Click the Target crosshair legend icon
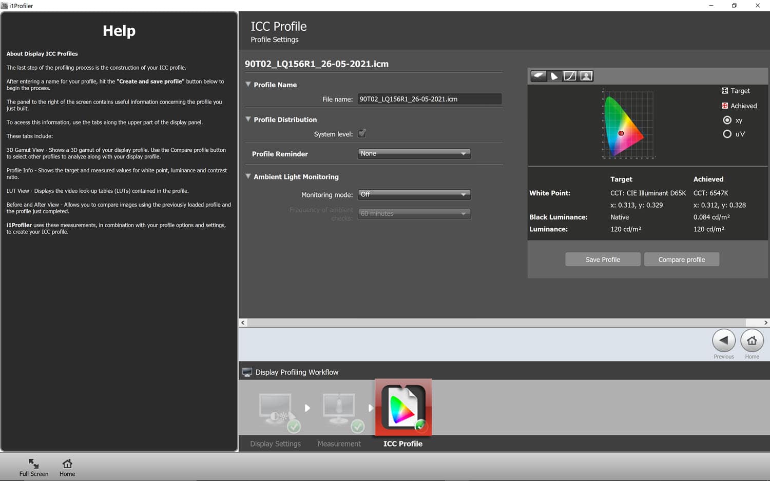770x481 pixels. click(725, 91)
